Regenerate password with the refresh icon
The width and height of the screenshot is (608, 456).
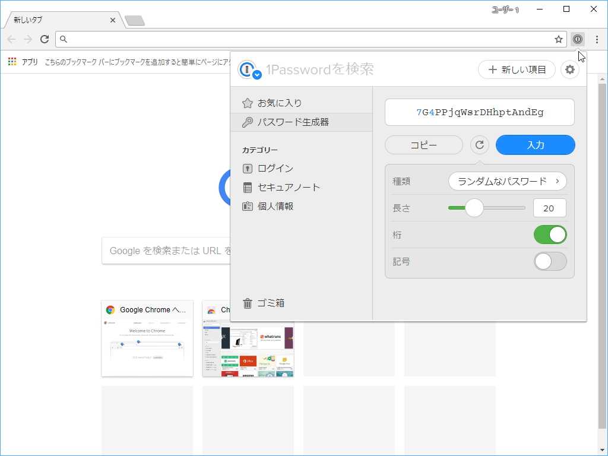(480, 144)
